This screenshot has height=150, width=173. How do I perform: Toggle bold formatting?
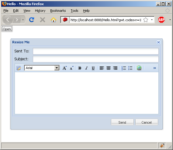pos(80,68)
